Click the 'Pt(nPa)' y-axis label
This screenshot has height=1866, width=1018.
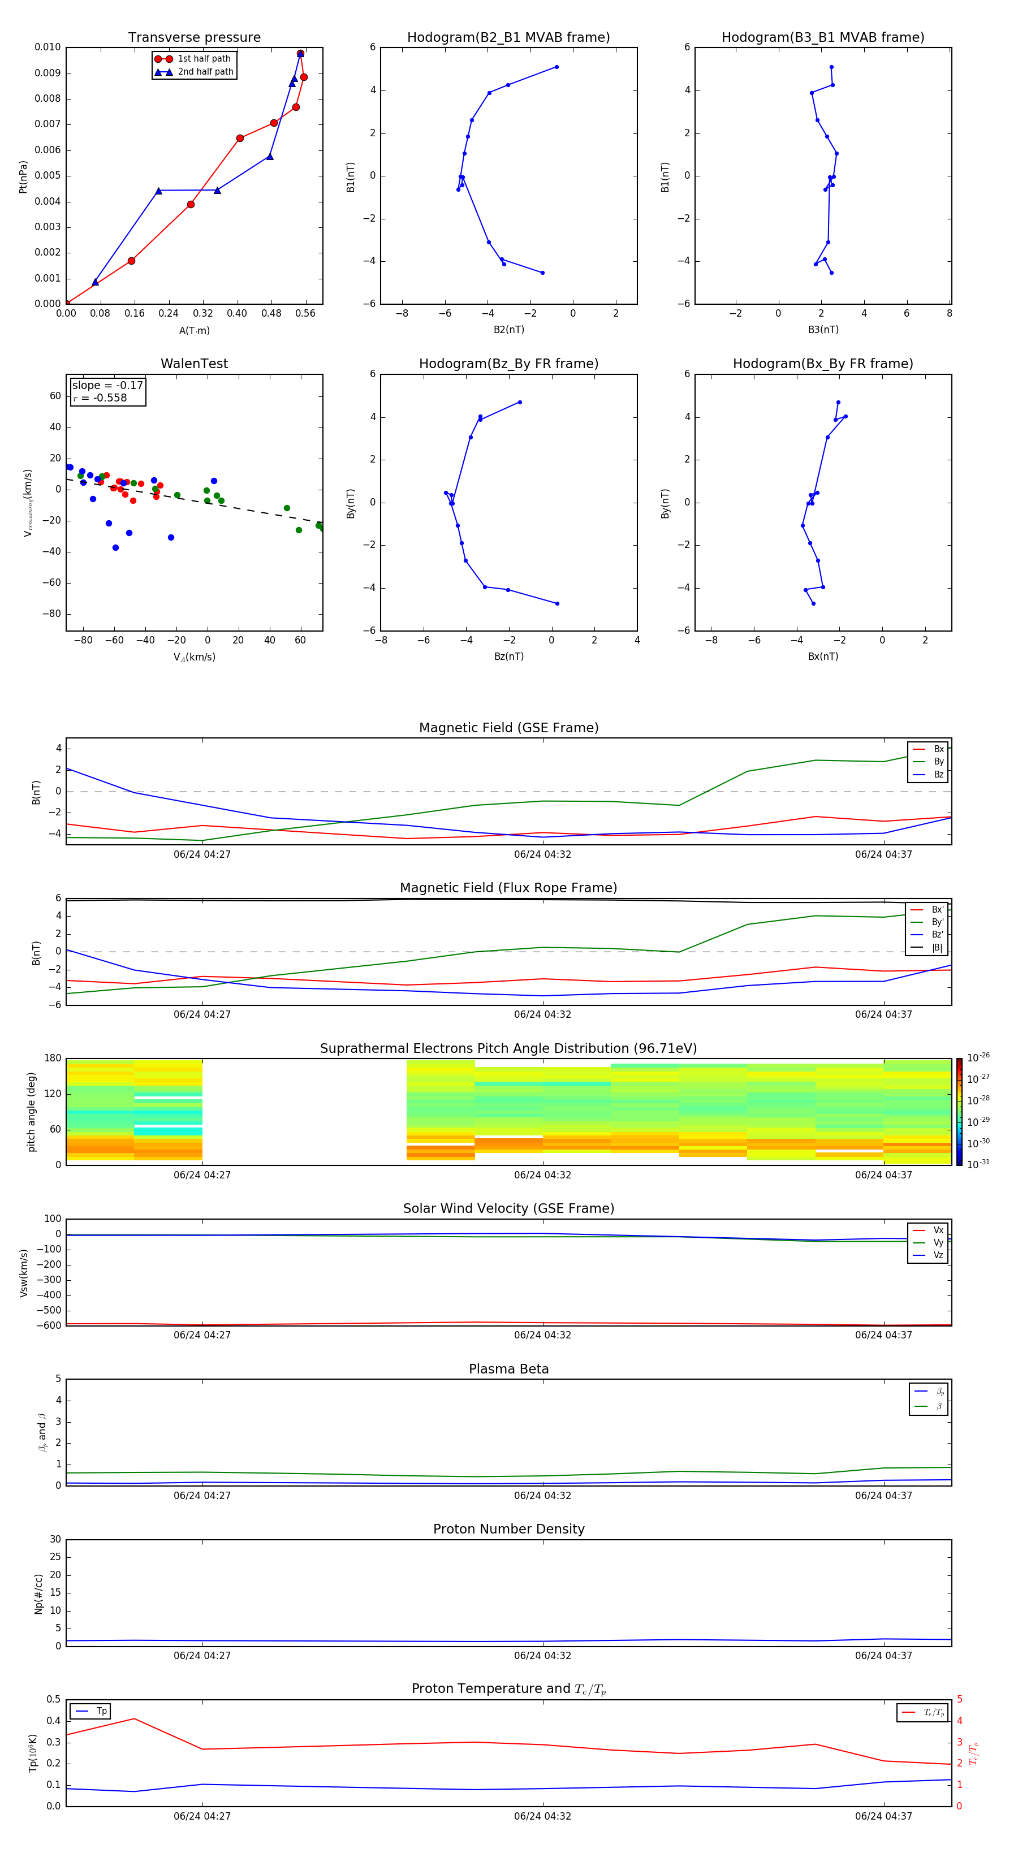pyautogui.click(x=23, y=177)
